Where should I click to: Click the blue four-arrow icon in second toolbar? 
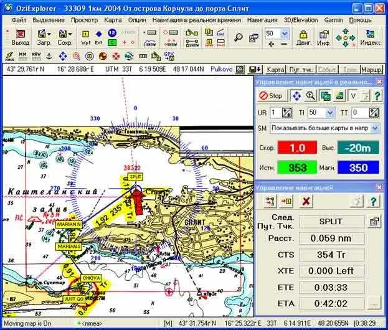point(63,57)
